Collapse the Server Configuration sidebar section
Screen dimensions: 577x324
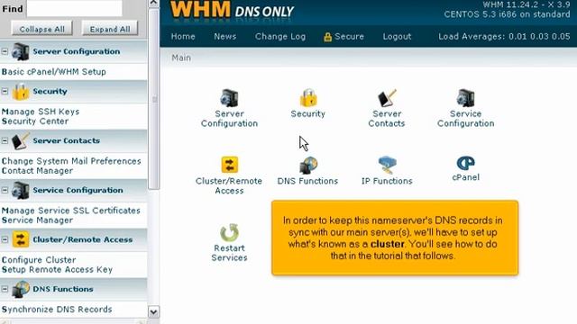(5, 51)
